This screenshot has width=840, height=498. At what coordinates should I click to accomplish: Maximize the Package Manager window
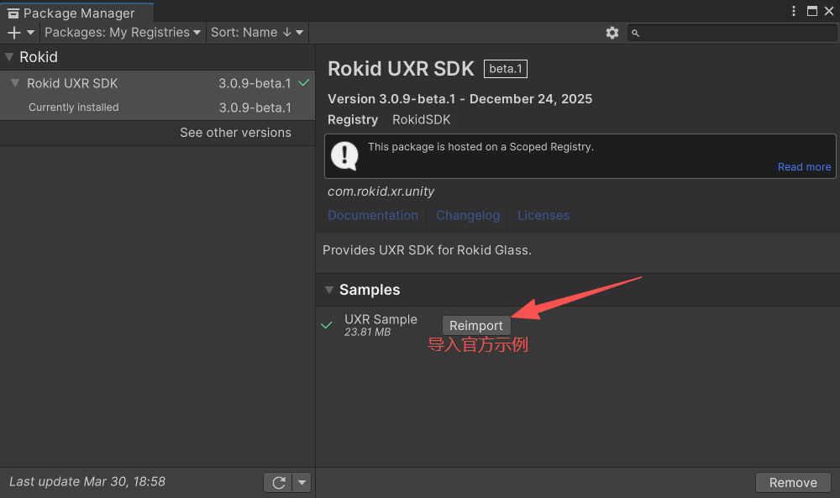pos(811,11)
